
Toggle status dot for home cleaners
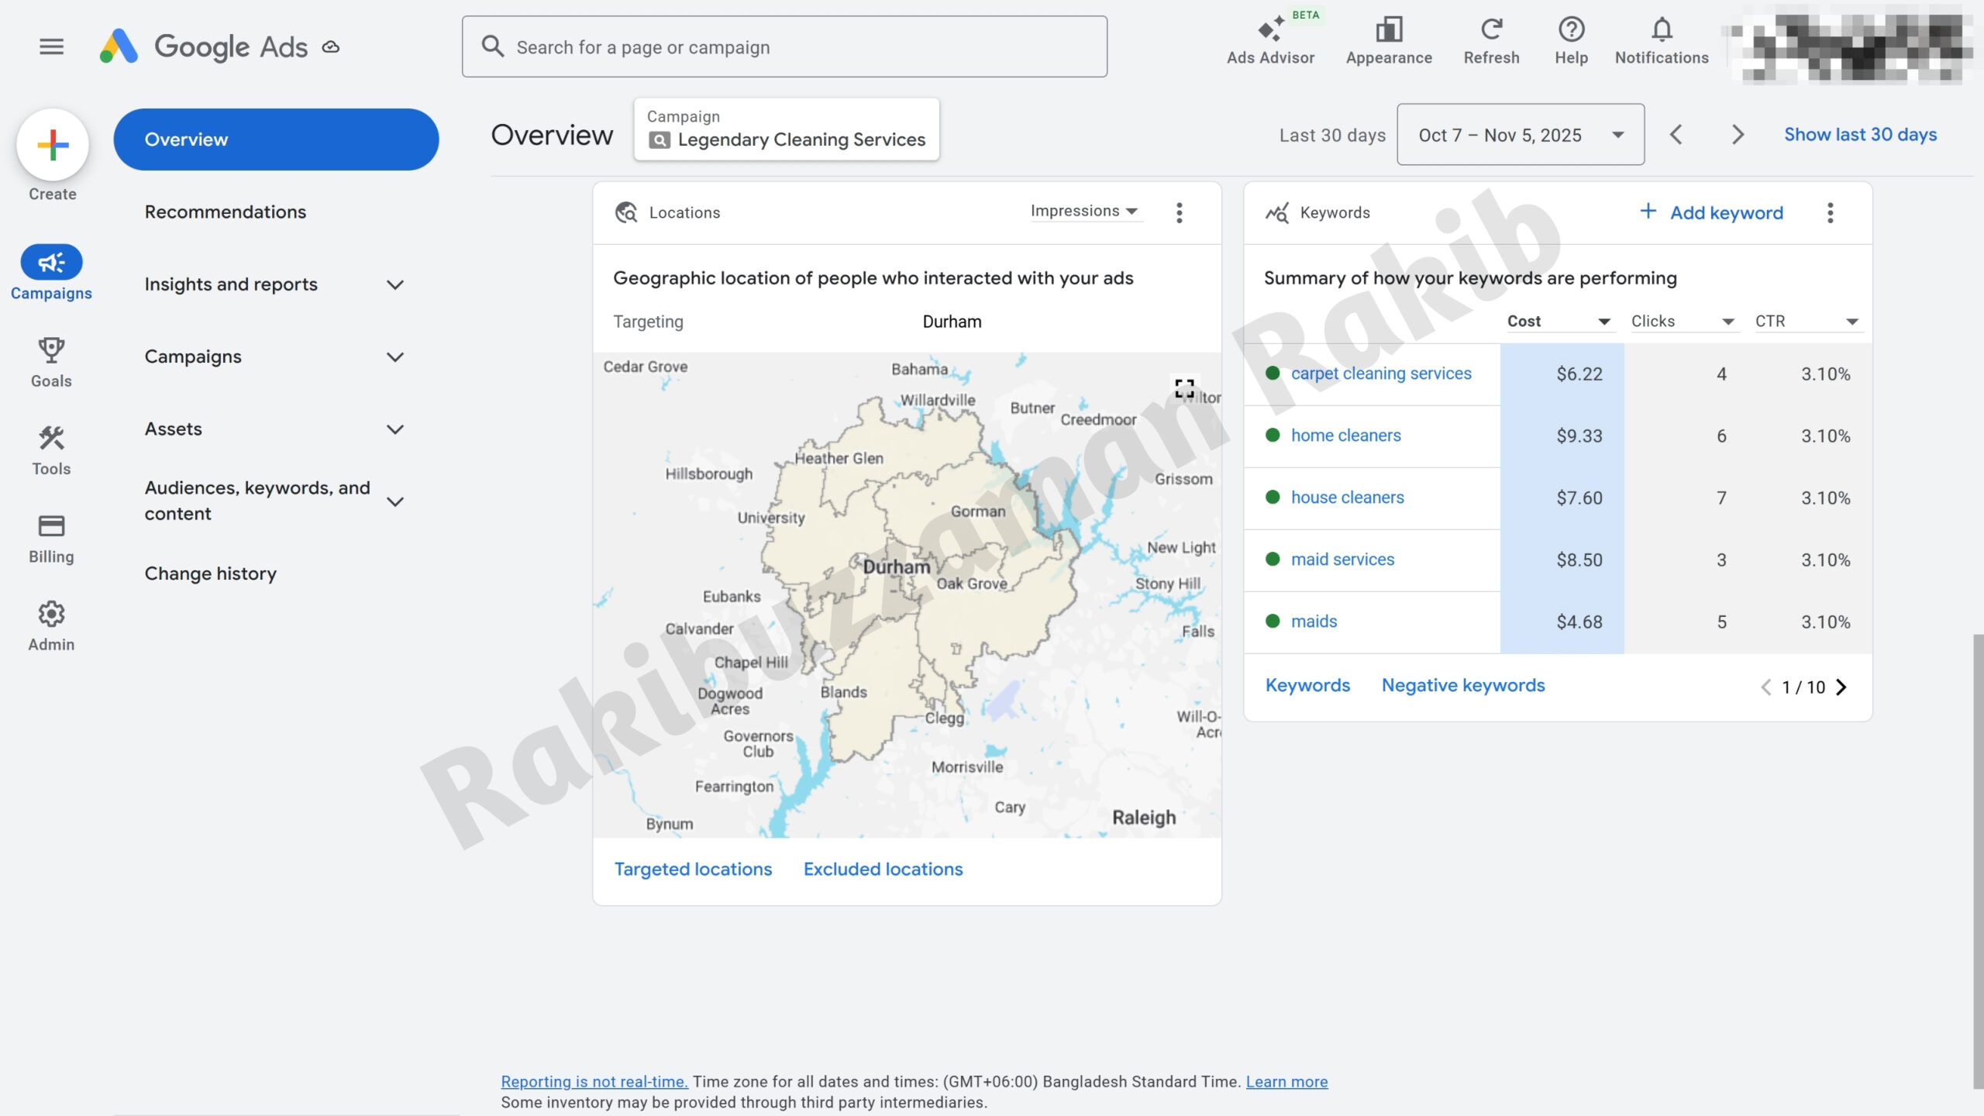1273,435
